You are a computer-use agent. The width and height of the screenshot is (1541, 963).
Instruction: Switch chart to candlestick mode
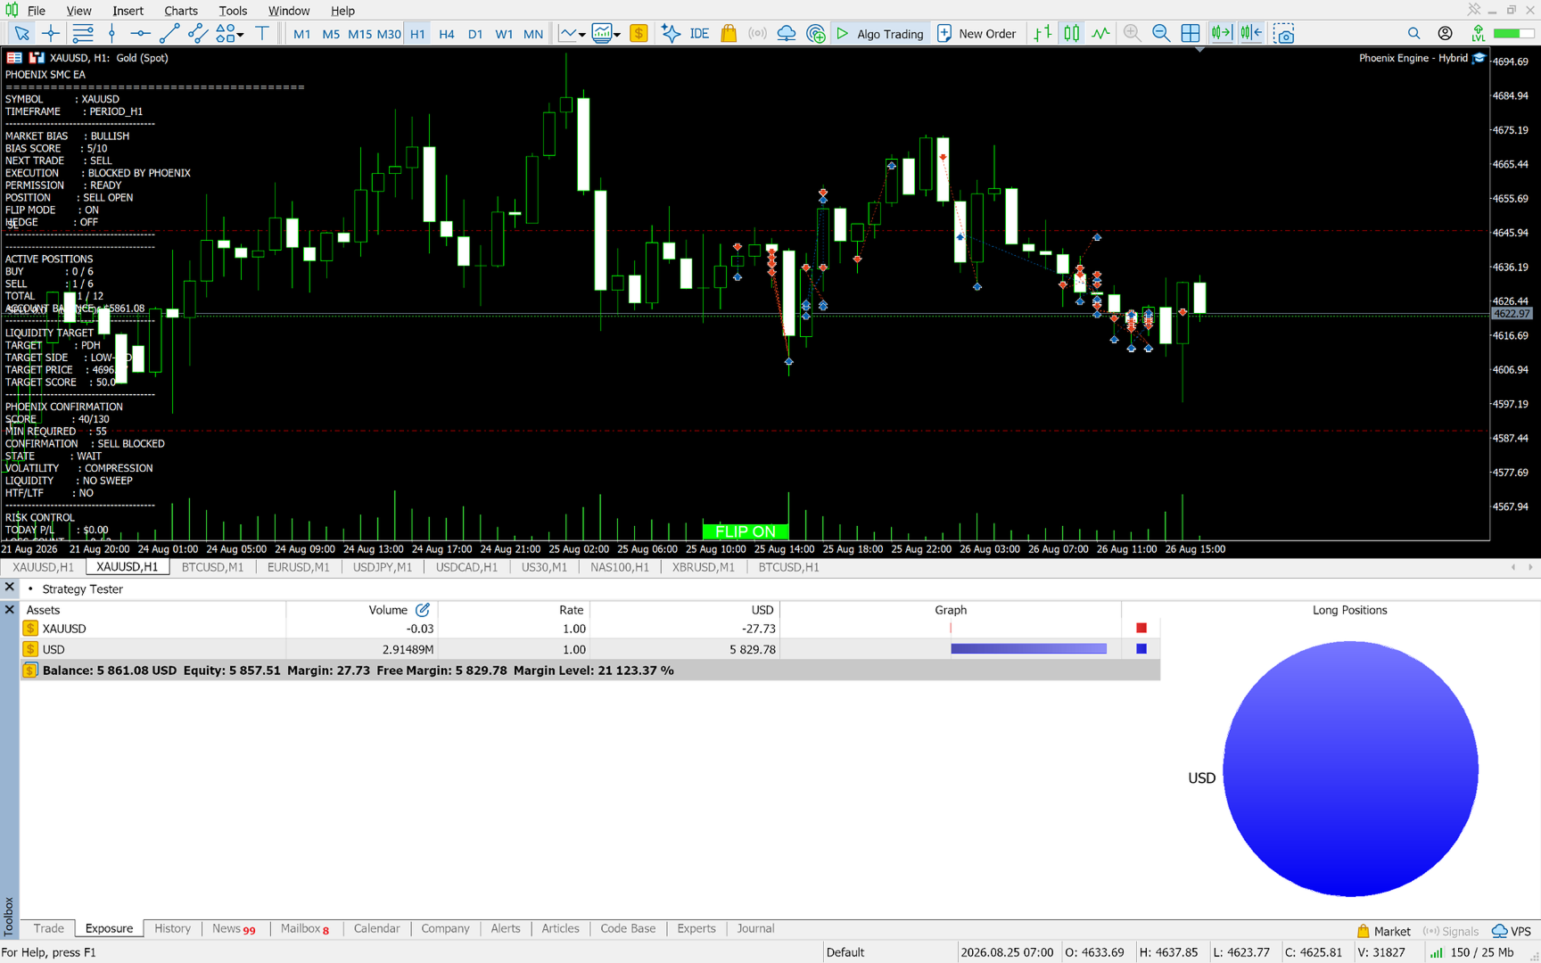tap(1072, 34)
